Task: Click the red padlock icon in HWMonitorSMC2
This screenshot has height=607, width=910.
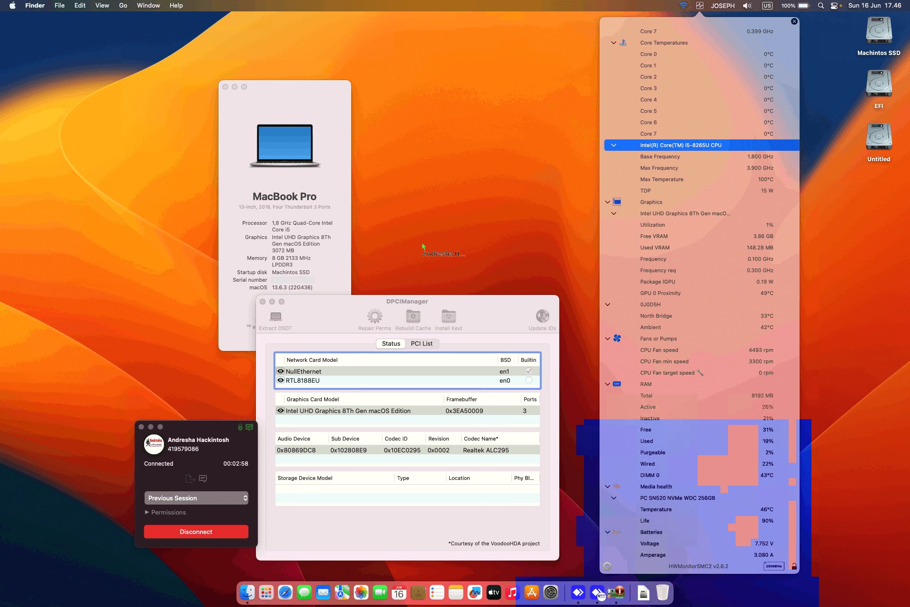Action: pos(794,566)
